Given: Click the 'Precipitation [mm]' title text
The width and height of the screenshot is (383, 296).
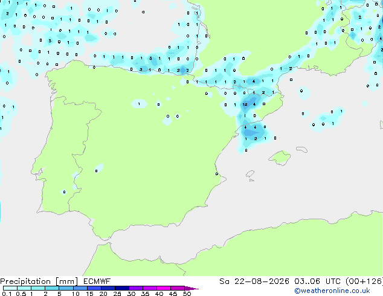Looking at the screenshot, I should click(x=39, y=282).
